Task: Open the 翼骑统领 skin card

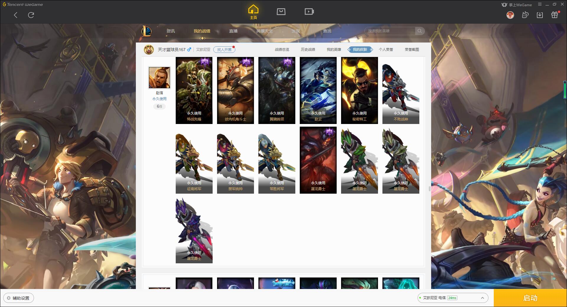Action: coord(277,90)
